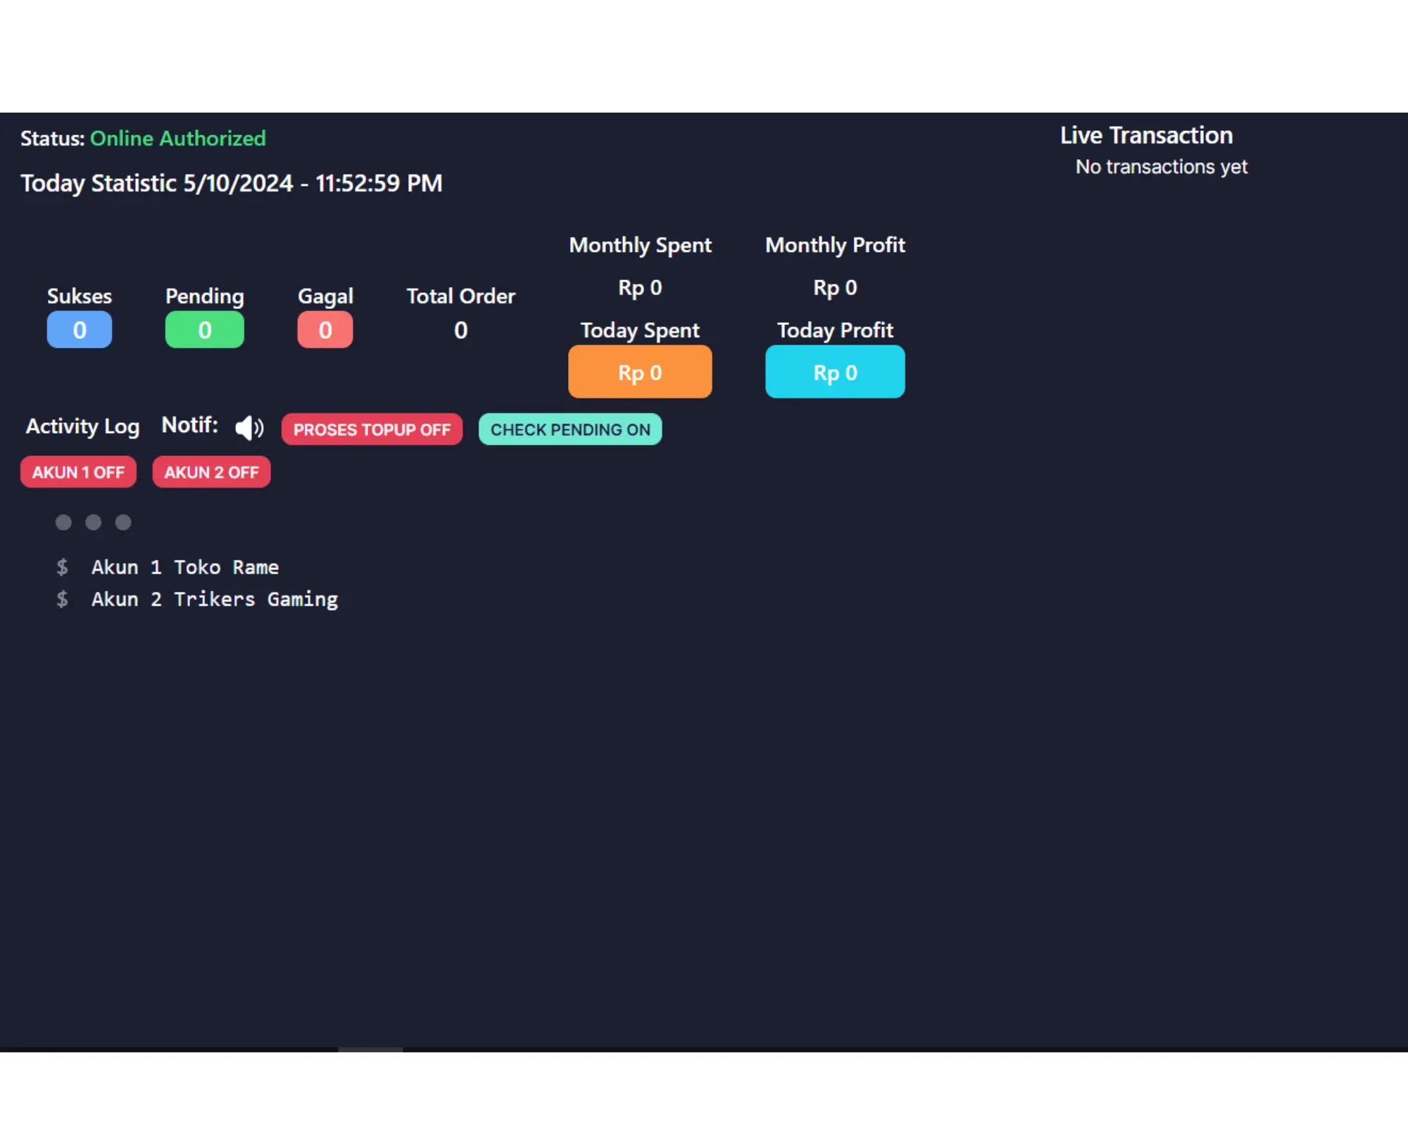
Task: Enable AKUN 2 OFF toggle
Action: (x=211, y=472)
